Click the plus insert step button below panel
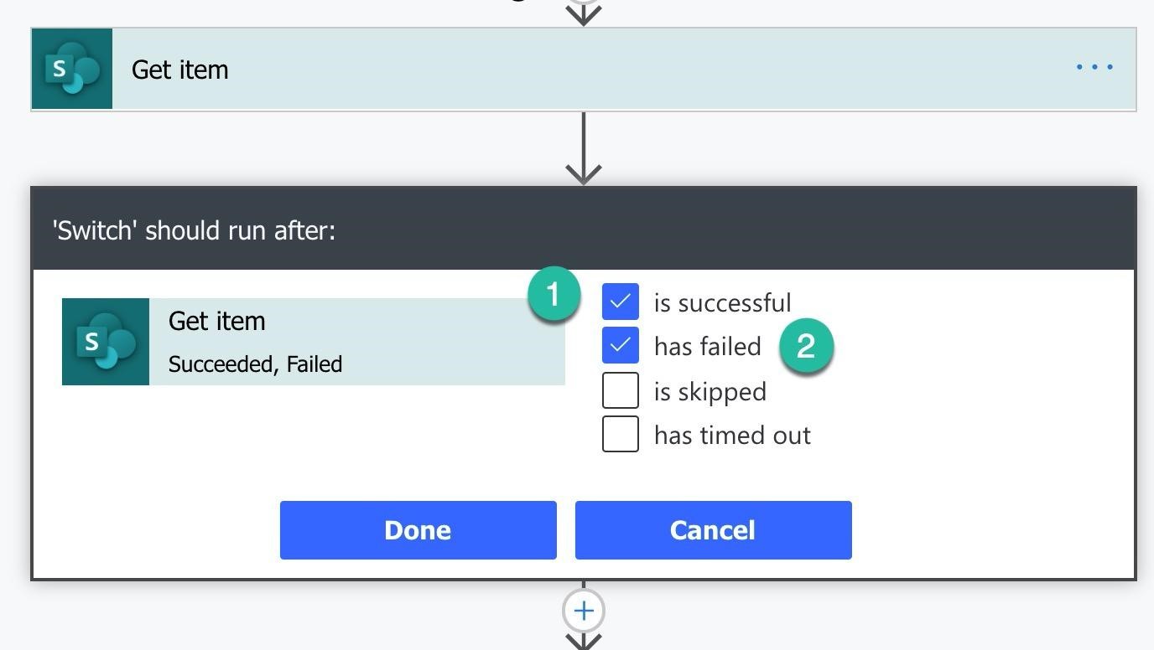1154x650 pixels. tap(584, 611)
